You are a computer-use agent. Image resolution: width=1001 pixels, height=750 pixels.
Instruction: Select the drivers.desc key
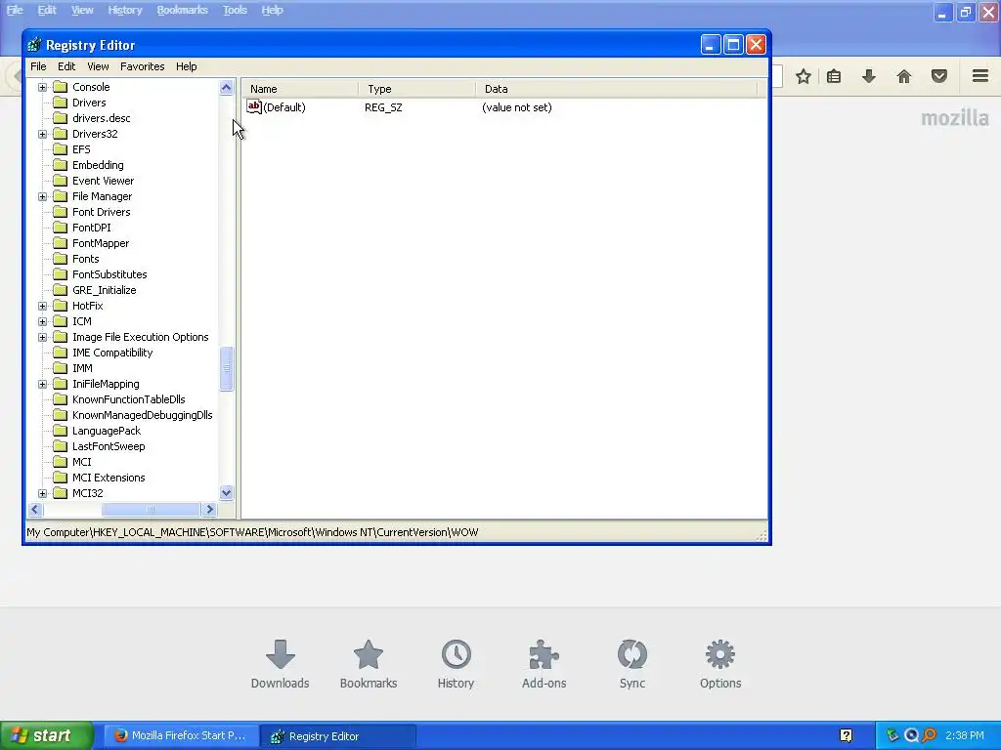click(101, 118)
